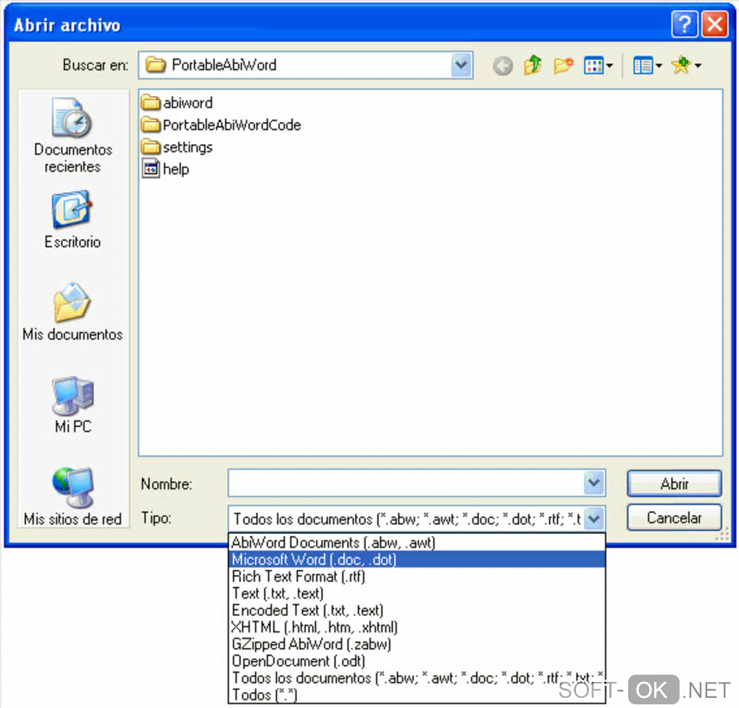Choose XHTML (.html, .htm, .xhtml) type
This screenshot has width=739, height=708.
tap(417, 628)
